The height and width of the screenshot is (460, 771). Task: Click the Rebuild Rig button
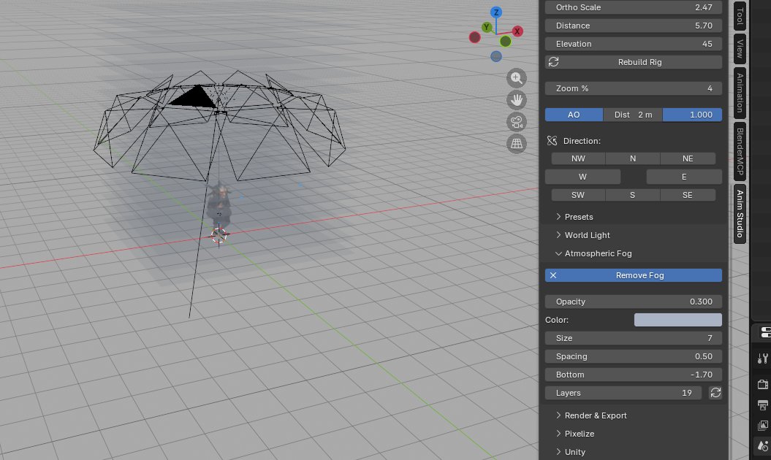pyautogui.click(x=634, y=62)
